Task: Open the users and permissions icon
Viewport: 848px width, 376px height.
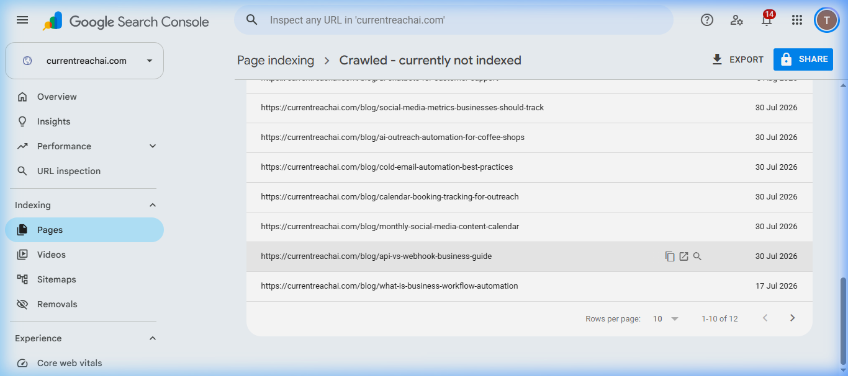Action: (737, 20)
